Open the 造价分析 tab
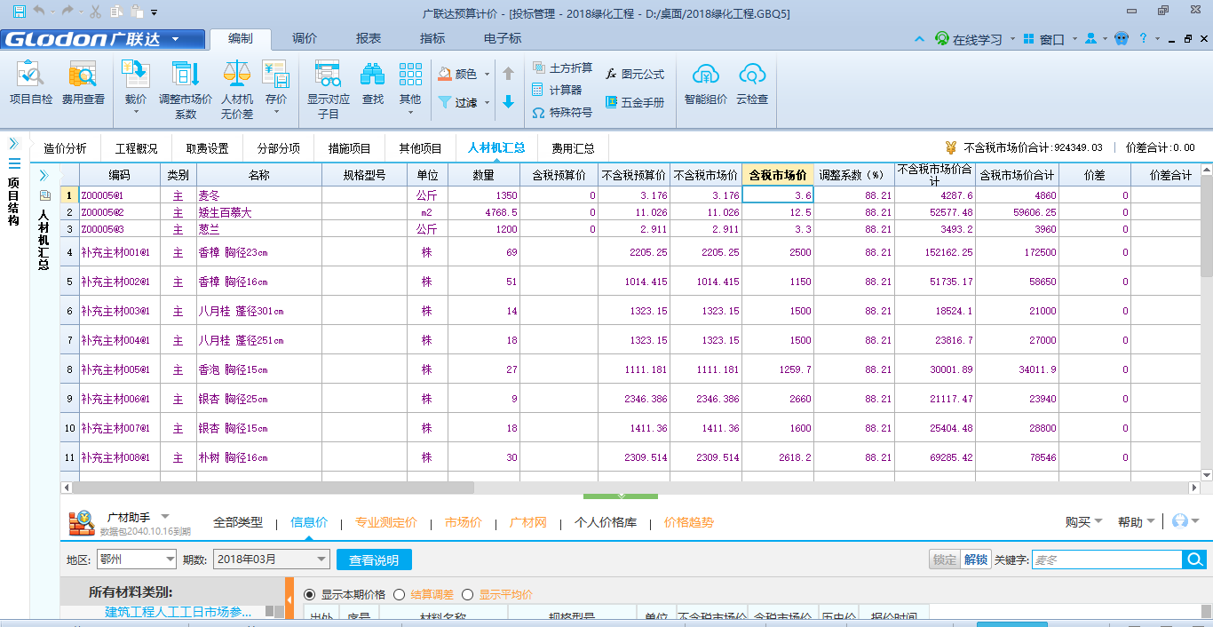This screenshot has height=627, width=1213. (66, 148)
